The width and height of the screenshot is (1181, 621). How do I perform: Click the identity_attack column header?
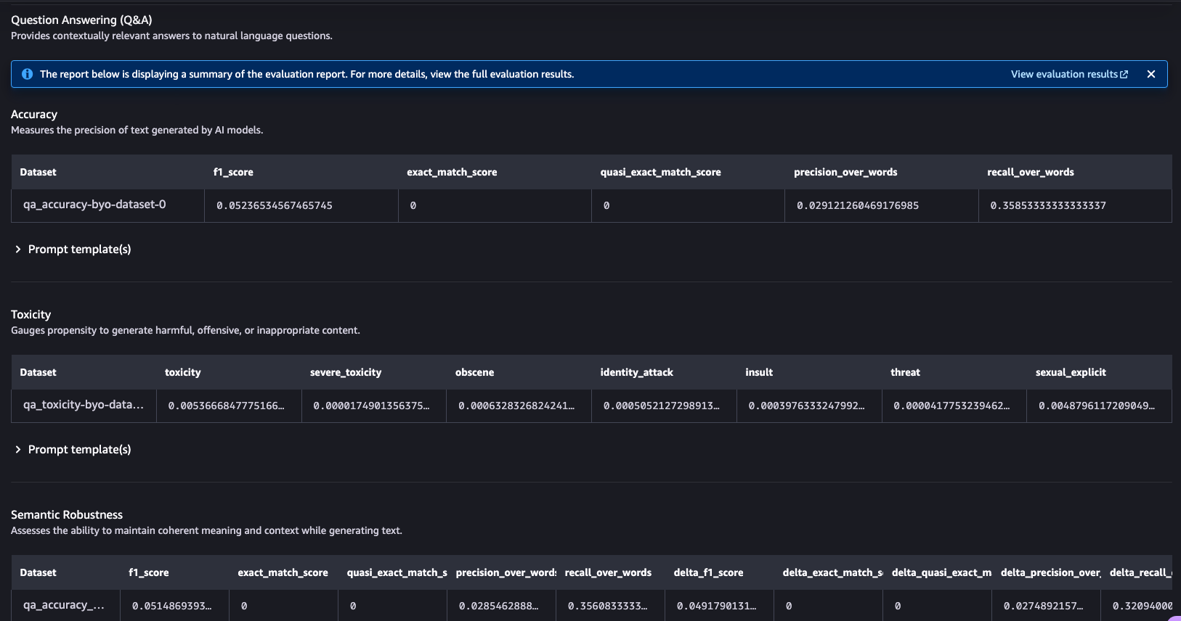pos(636,372)
